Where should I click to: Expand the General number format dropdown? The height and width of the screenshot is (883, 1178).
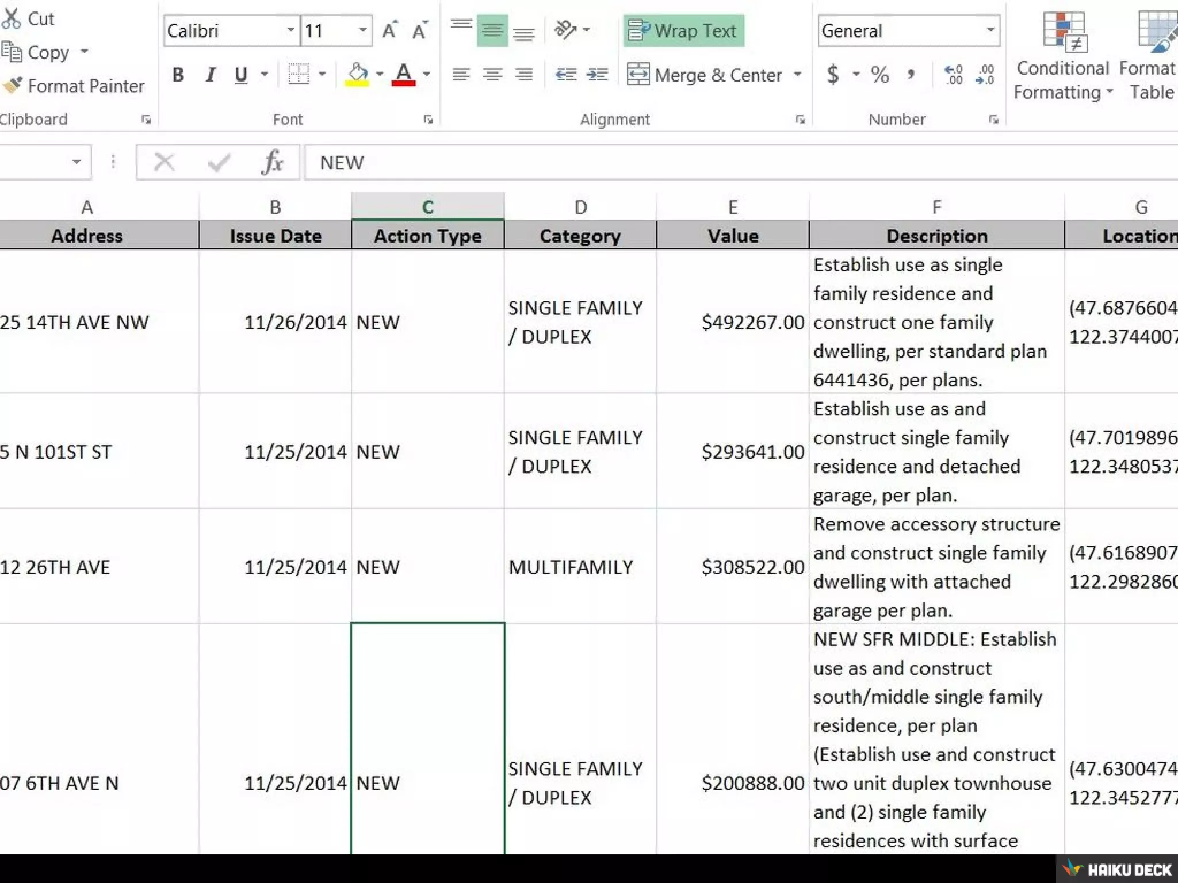[x=990, y=30]
